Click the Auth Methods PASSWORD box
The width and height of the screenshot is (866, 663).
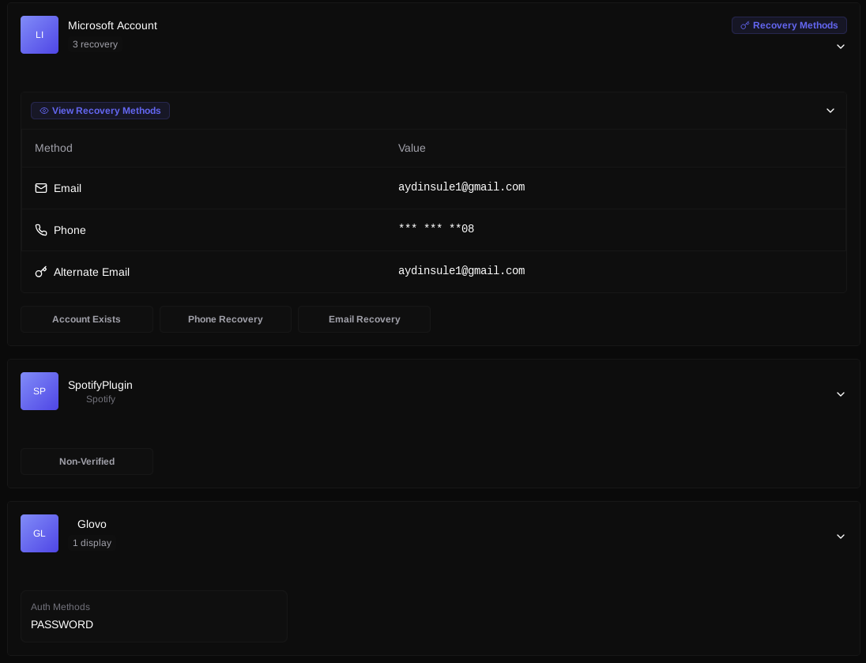coord(153,616)
